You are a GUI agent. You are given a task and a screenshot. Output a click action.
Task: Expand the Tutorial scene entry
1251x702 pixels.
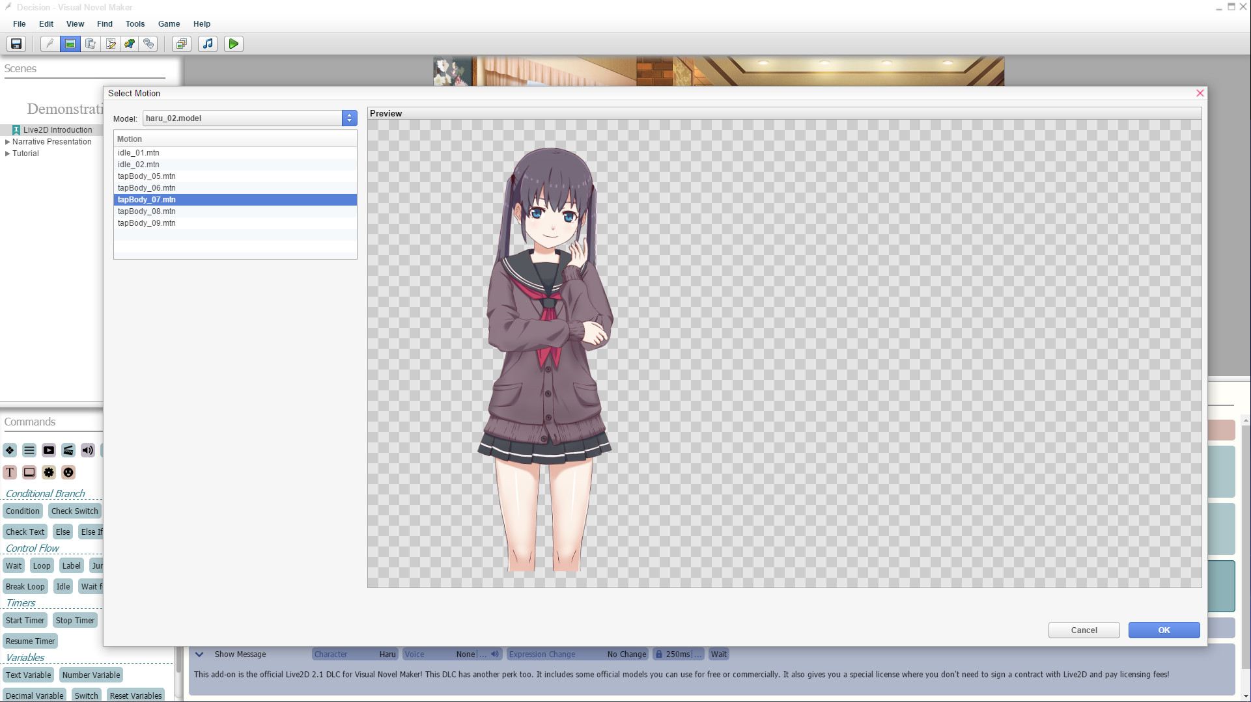[8, 154]
